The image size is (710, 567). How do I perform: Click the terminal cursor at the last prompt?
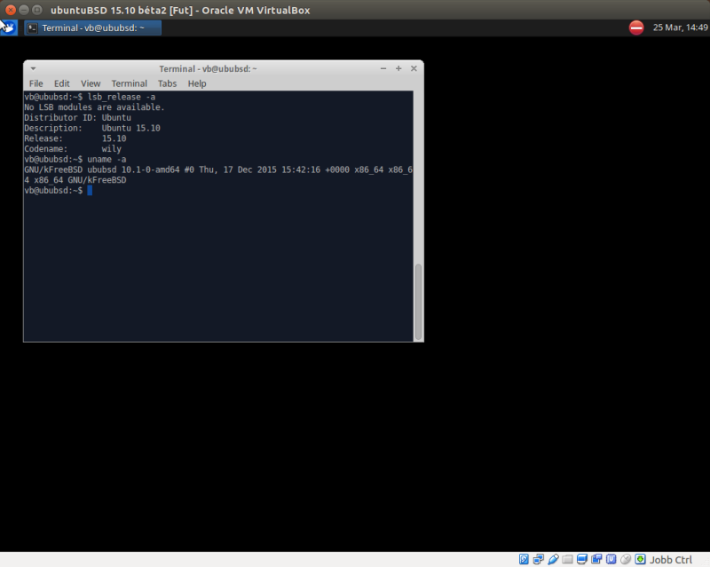pos(90,191)
